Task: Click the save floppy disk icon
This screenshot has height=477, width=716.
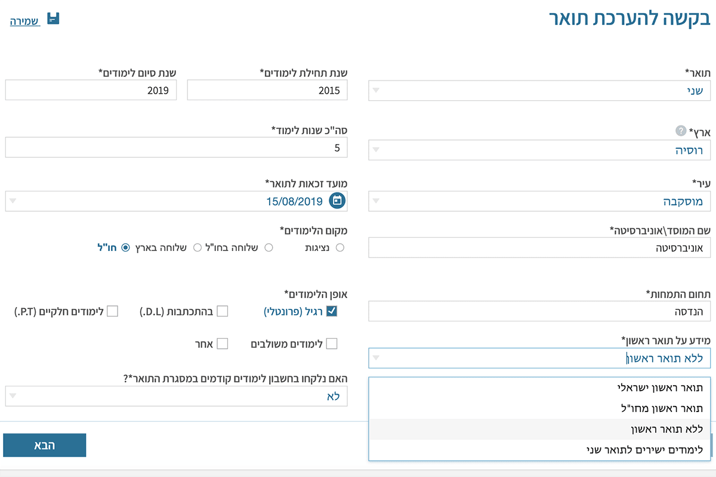Action: [x=53, y=18]
